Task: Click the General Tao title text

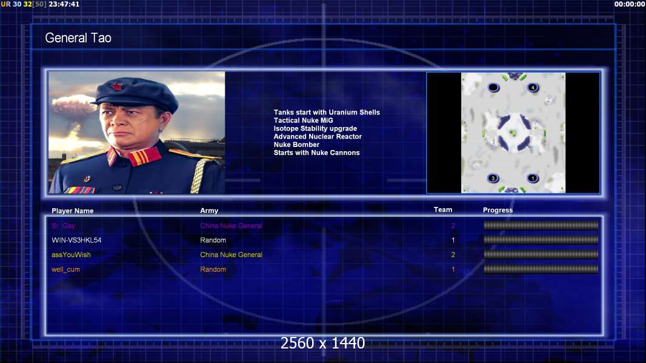Action: tap(78, 38)
